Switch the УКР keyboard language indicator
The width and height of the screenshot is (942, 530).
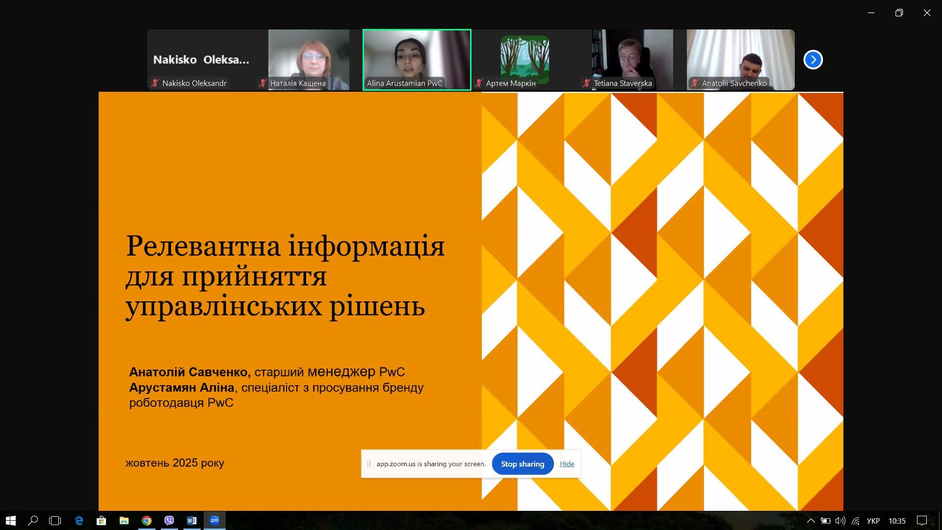873,521
